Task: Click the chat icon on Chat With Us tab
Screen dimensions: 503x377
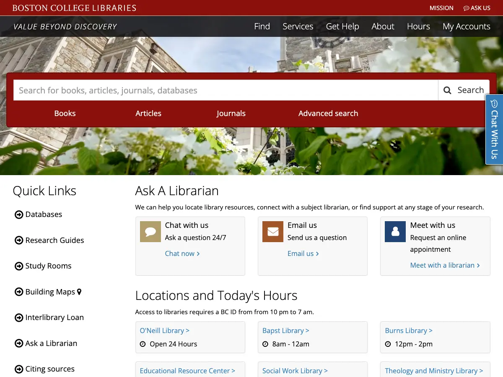Action: click(x=494, y=103)
